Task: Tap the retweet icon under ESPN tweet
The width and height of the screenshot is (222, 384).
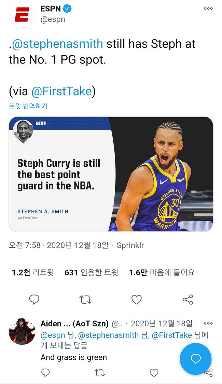Action: pos(85,300)
